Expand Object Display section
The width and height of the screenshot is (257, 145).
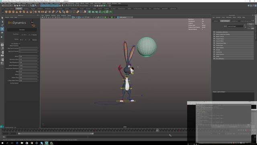(233, 48)
